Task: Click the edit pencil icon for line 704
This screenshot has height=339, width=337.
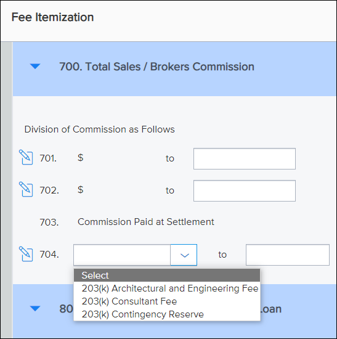Action: (26, 254)
